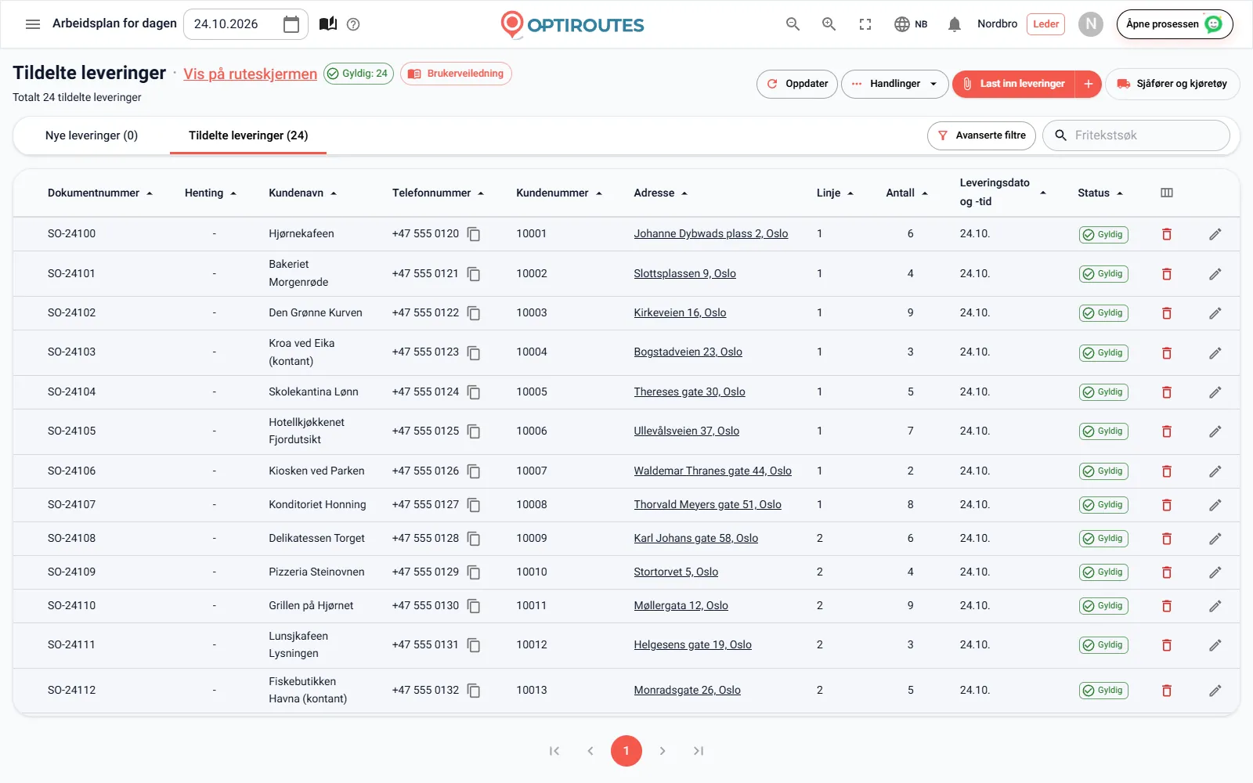Select Tildelte leveringer (24) tab
Screen dimensions: 1253x783
[248, 135]
